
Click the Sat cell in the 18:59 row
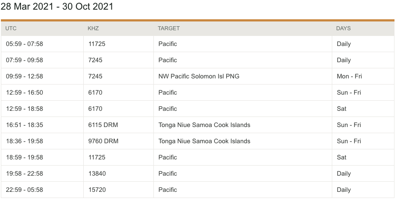(341, 157)
